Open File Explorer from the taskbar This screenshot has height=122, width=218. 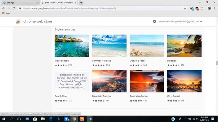pos(43,119)
